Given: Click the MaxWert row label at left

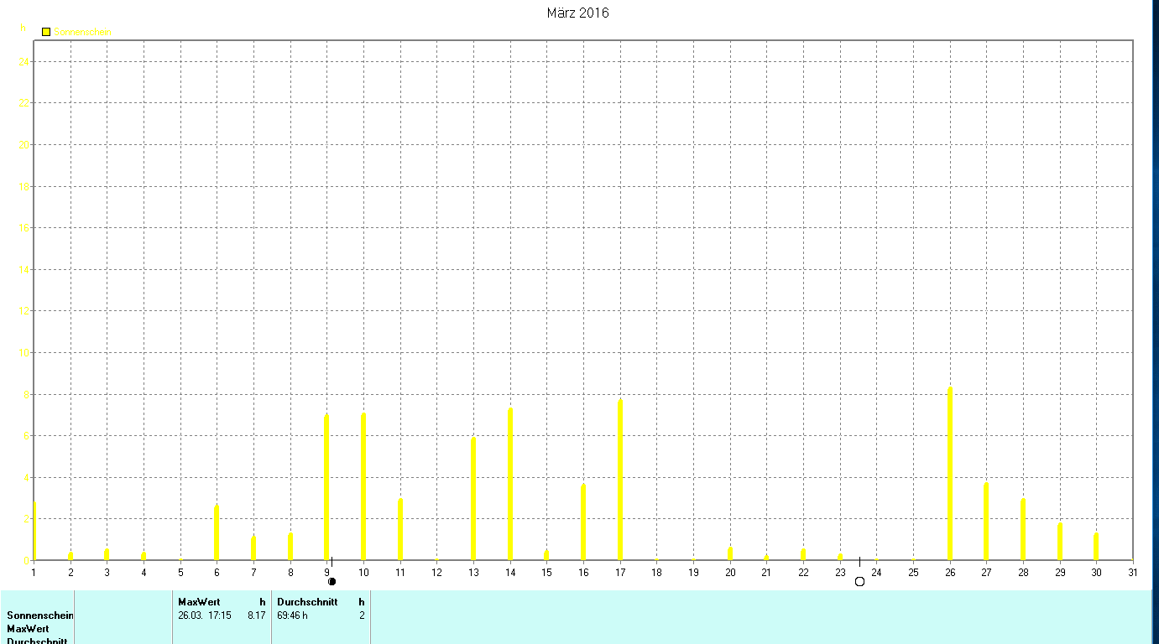Looking at the screenshot, I should point(28,629).
